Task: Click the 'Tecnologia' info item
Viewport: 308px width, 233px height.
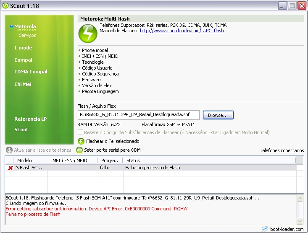Action: [x=93, y=62]
